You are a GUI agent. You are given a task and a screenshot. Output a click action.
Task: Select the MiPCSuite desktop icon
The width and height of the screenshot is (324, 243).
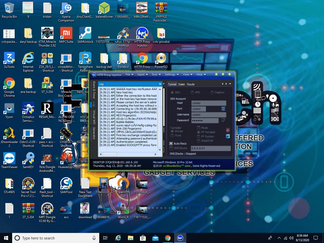coord(66,35)
